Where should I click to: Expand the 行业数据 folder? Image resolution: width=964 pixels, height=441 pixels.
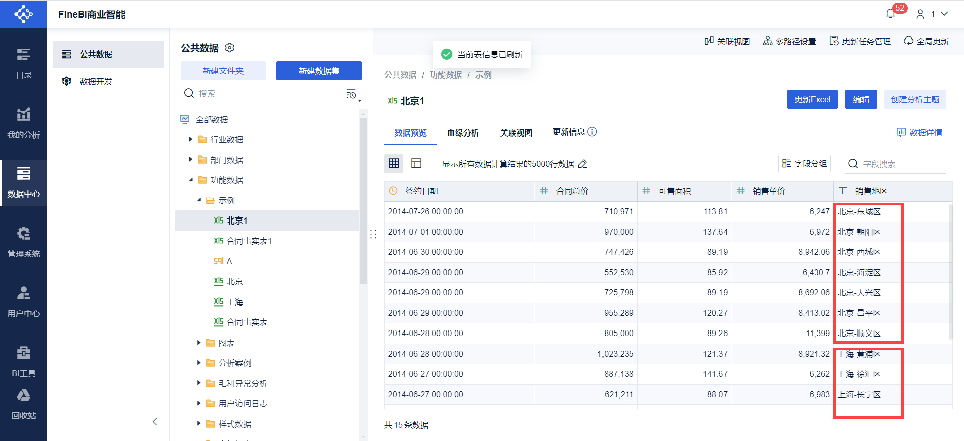191,139
